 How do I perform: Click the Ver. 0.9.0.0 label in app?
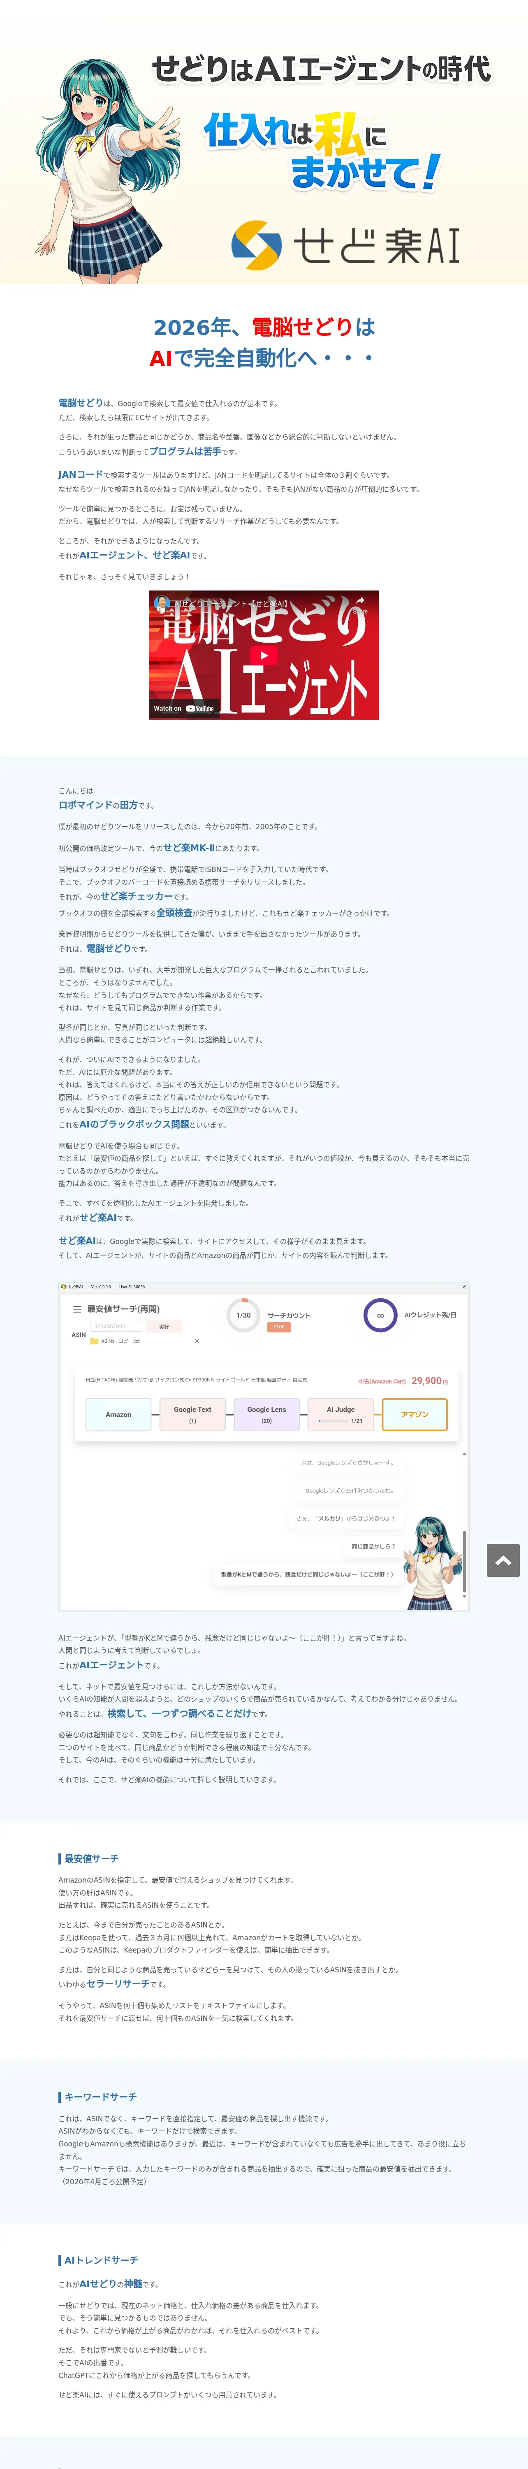coord(101,1287)
